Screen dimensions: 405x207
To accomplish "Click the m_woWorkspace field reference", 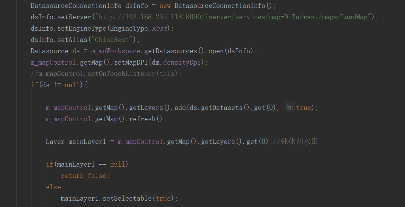I will click(115, 51).
